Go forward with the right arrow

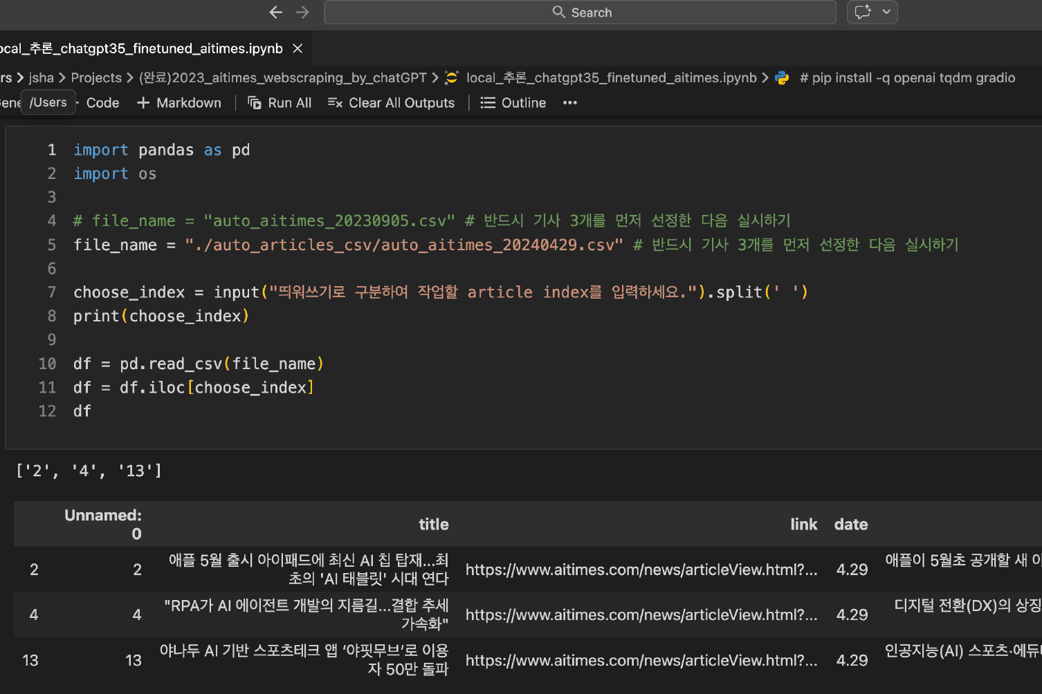[302, 12]
